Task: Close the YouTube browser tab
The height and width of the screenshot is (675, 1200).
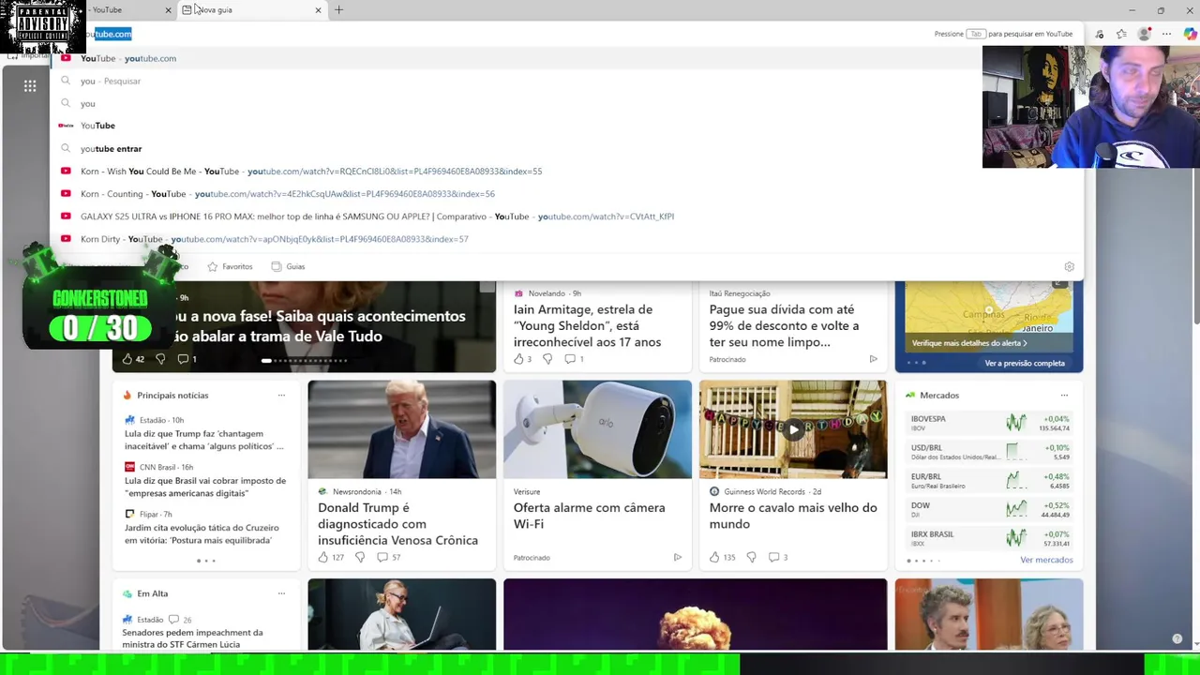Action: (x=168, y=10)
